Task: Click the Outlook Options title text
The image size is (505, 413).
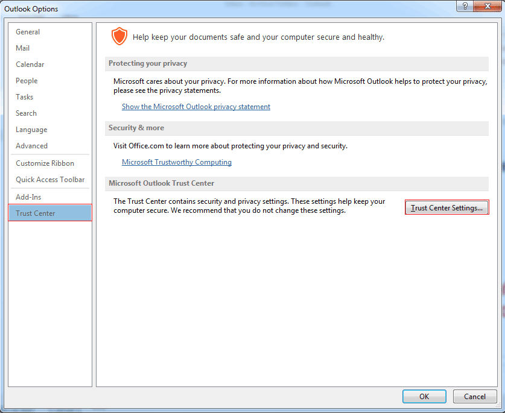Action: coord(31,8)
